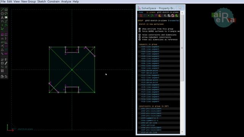Toggle the Construction geometry tool
Image resolution: width=244 pixels, height=137 pixels.
tap(6, 25)
